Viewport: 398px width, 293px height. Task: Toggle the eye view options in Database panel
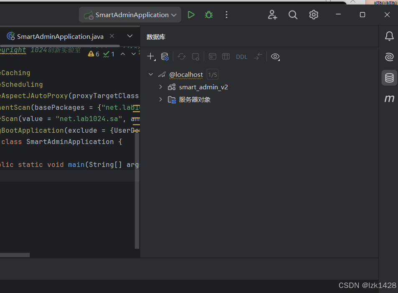tap(275, 56)
